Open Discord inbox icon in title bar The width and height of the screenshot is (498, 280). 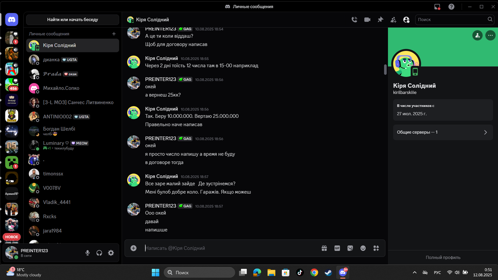pos(437,7)
